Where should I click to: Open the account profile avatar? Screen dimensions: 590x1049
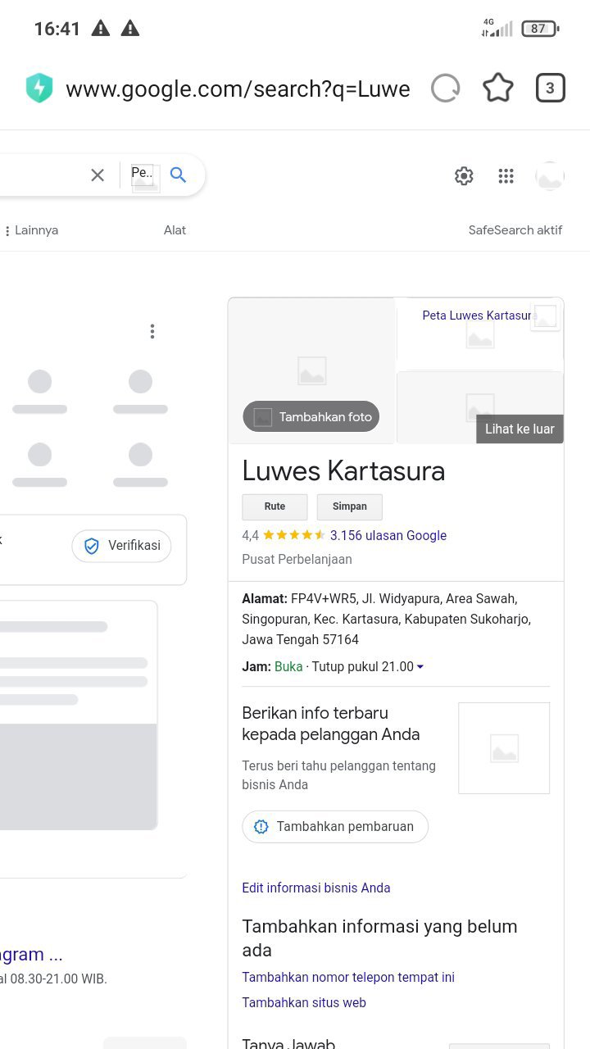click(x=550, y=176)
